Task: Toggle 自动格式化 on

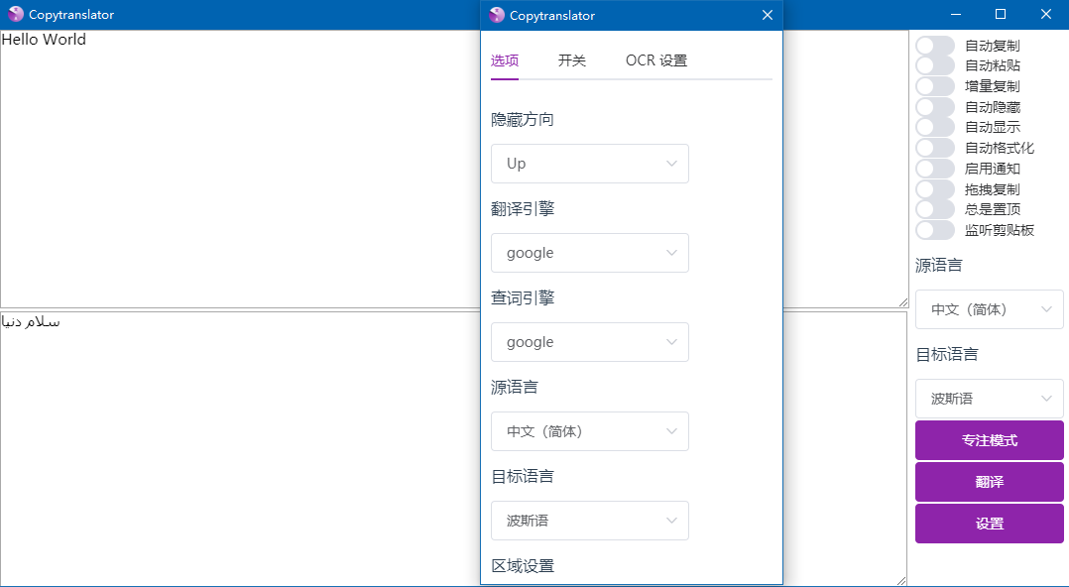Action: pos(933,148)
